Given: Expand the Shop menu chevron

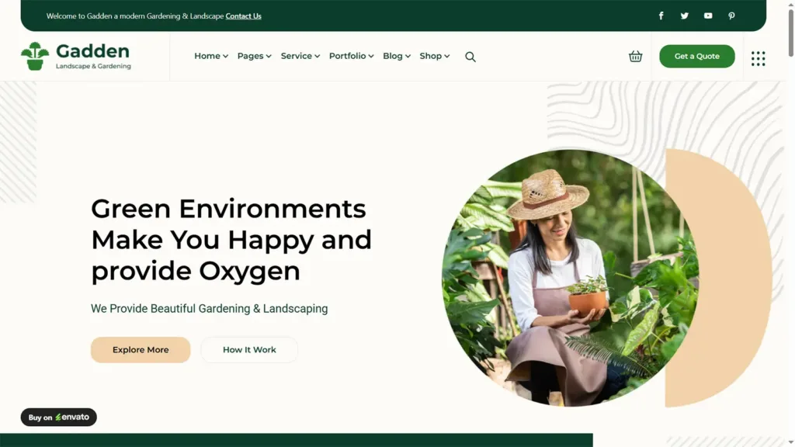Looking at the screenshot, I should point(446,56).
